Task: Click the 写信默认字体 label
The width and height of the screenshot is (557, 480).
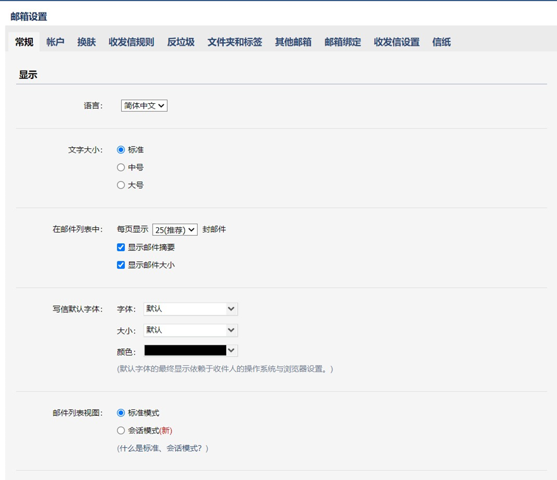Action: 77,309
